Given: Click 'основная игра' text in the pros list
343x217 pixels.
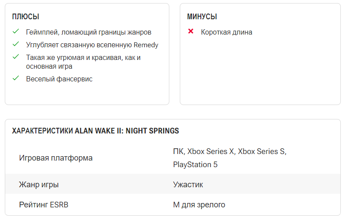Looking at the screenshot, I should (49, 66).
